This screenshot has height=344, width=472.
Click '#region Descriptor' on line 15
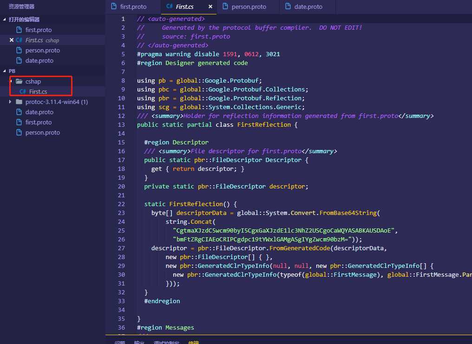176,142
